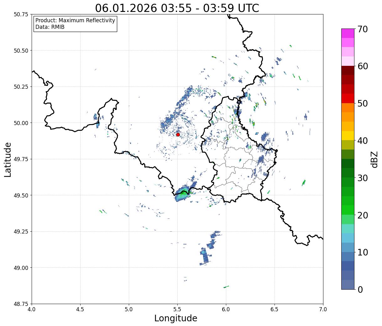Pick the yellow swatch just above 40 dBZ

point(348,136)
